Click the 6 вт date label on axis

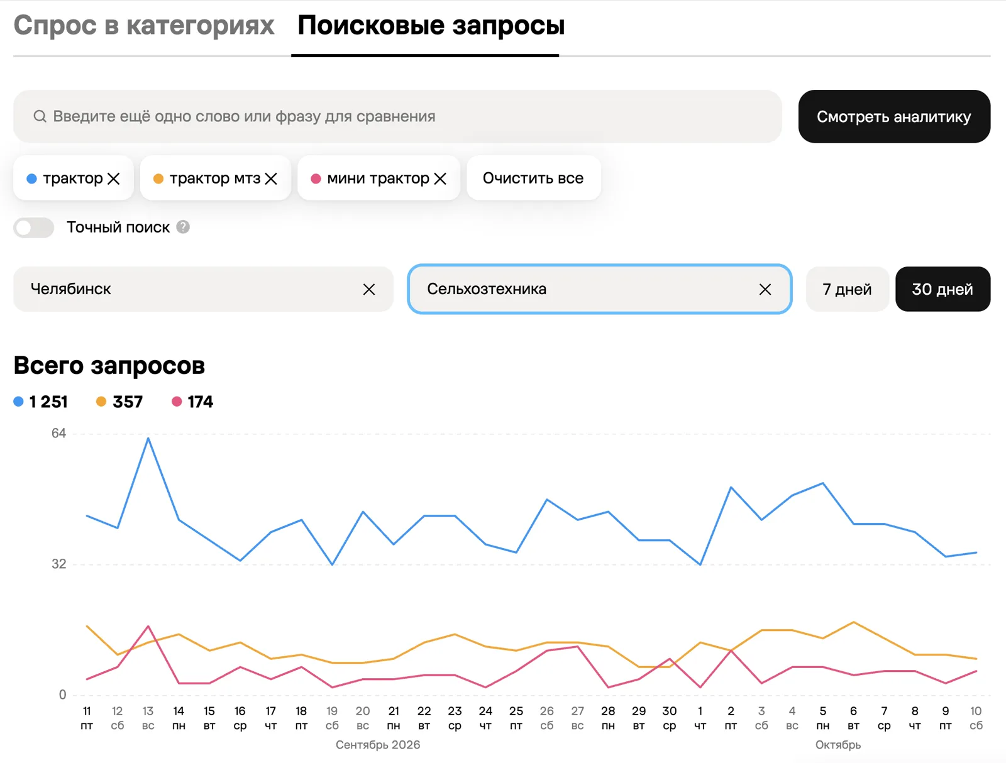[853, 718]
